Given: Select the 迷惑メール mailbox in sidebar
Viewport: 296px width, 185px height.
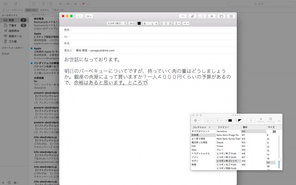Looking at the screenshot, I should pos(14,36).
